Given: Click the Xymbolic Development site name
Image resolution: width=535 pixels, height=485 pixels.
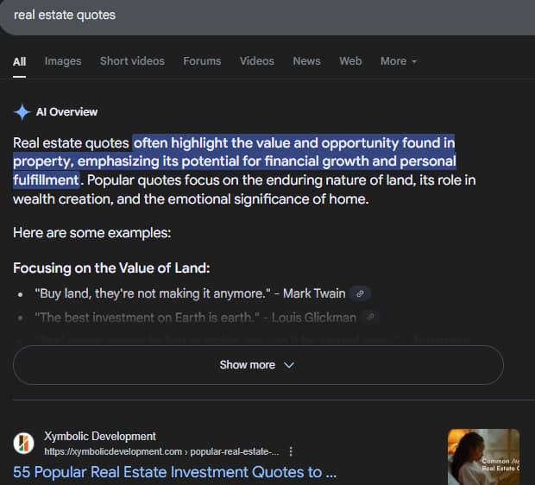Looking at the screenshot, I should [x=100, y=437].
